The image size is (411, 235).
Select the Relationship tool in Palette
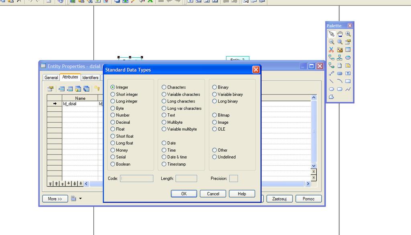pos(331,58)
